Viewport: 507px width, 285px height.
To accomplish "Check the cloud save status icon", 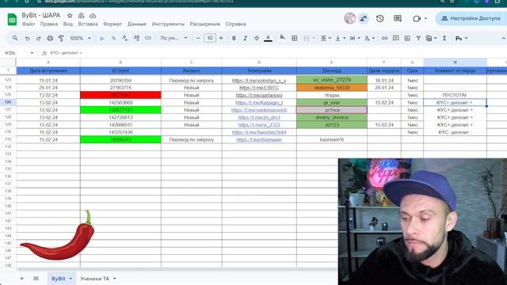I will (93, 16).
